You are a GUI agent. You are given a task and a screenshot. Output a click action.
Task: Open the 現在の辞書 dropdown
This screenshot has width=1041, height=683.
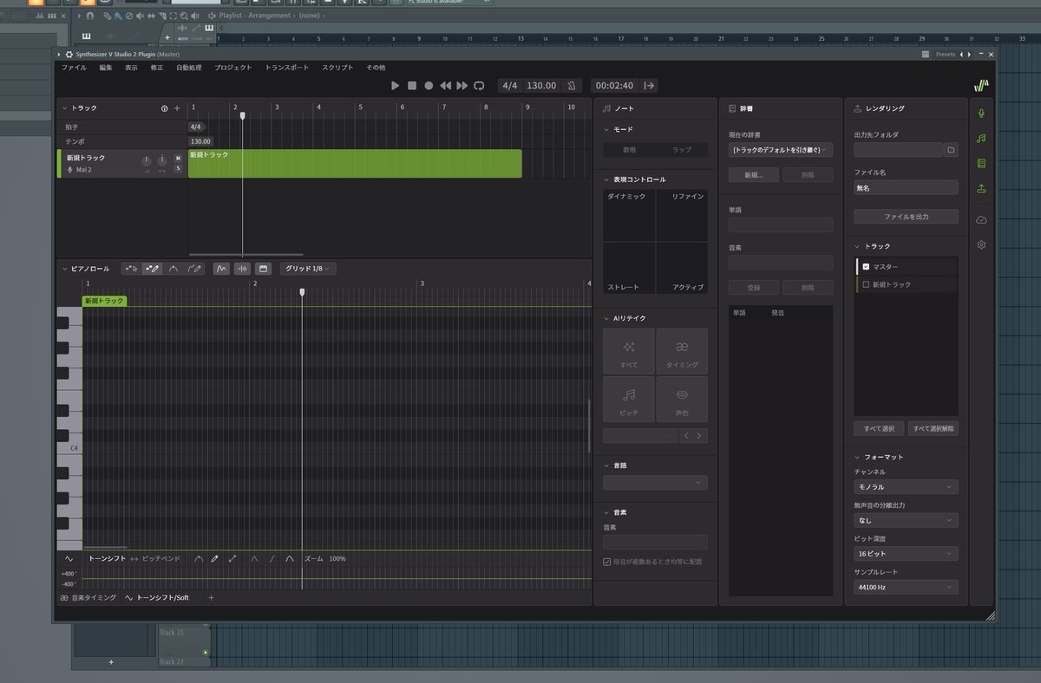click(x=781, y=150)
